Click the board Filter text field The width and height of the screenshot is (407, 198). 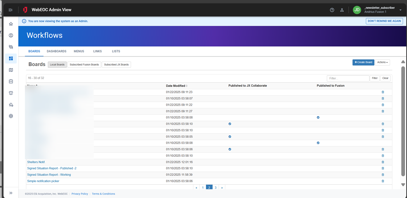coord(348,78)
